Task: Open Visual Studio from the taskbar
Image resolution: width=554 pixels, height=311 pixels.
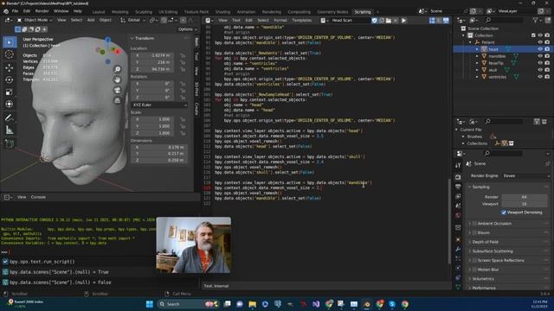Action: coord(316,304)
